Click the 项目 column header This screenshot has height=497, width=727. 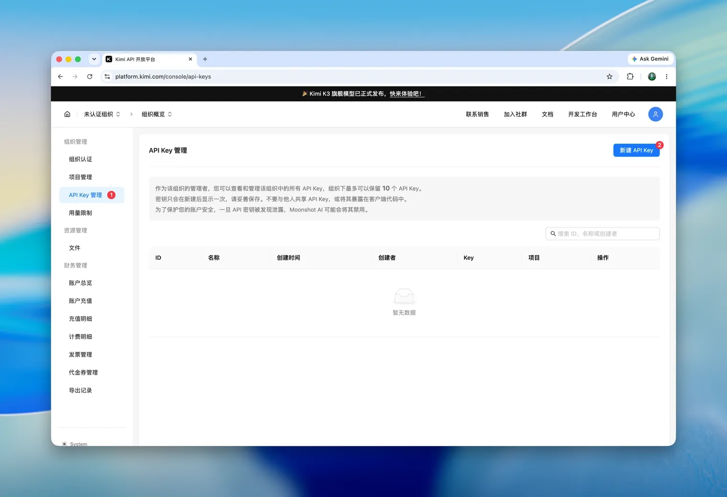click(x=534, y=258)
